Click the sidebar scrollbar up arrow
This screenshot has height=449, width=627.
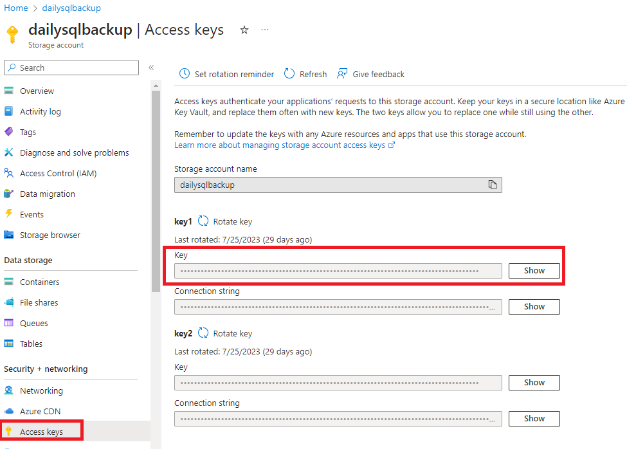pyautogui.click(x=156, y=86)
